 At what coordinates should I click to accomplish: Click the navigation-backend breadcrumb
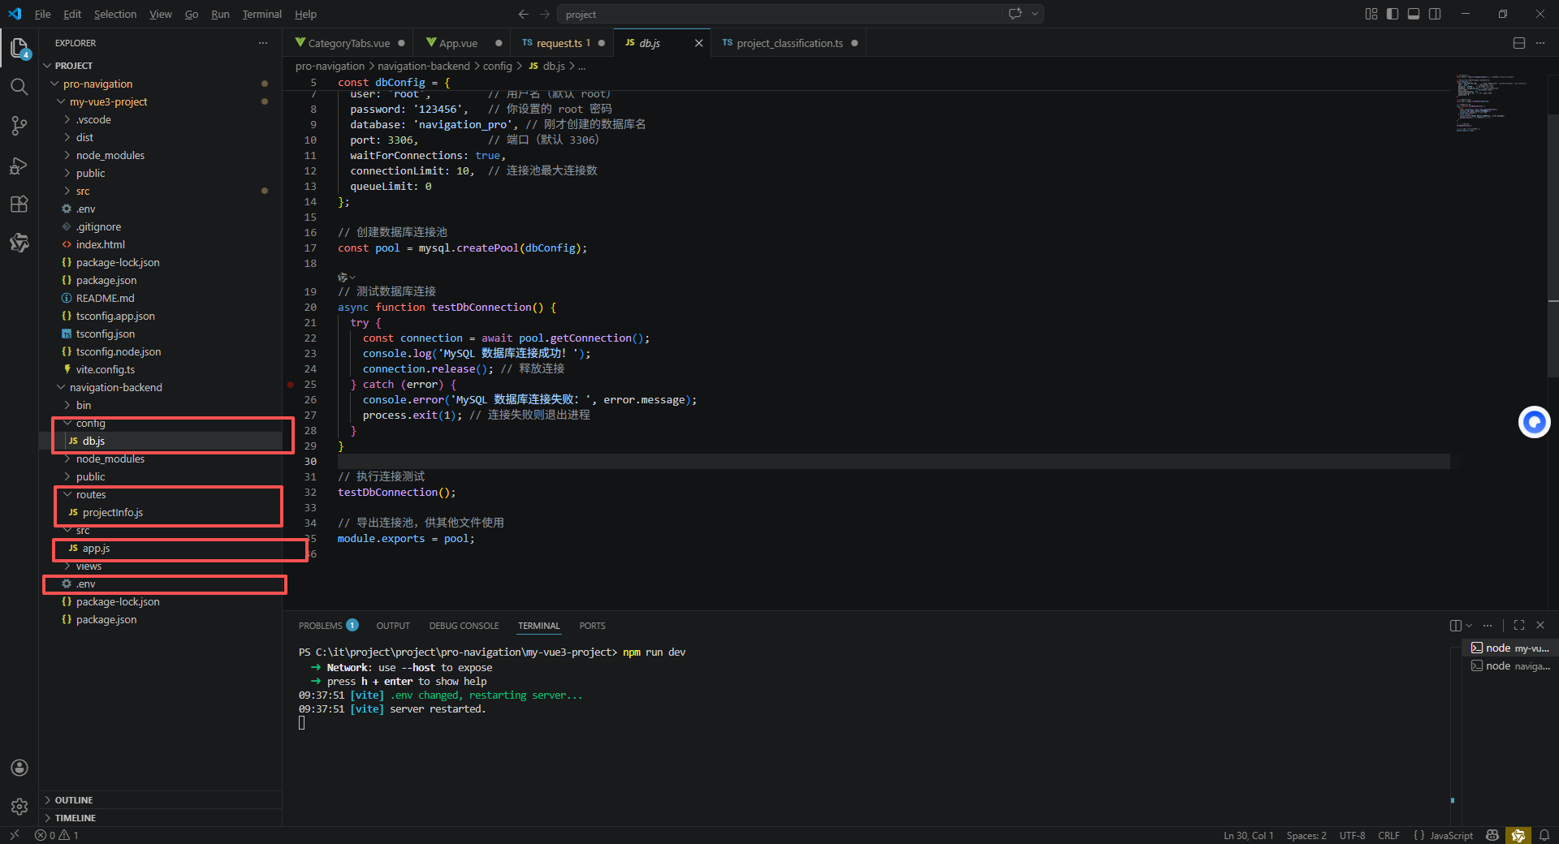point(424,67)
